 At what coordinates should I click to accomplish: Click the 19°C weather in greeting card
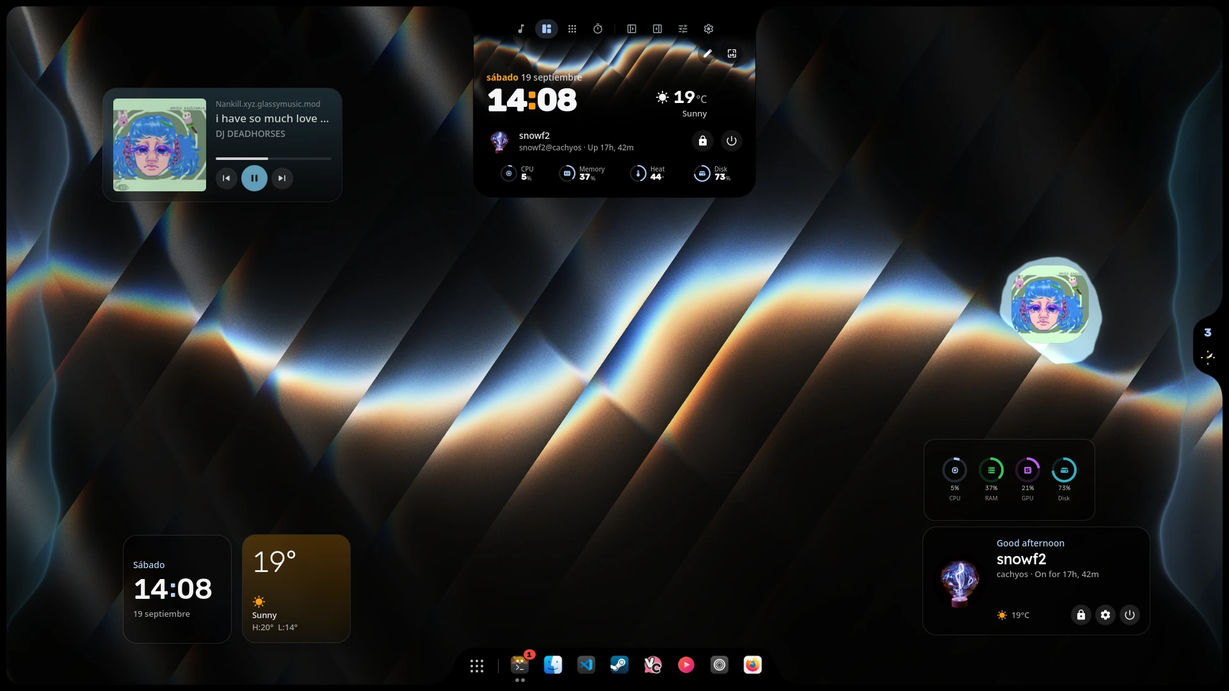[1013, 615]
